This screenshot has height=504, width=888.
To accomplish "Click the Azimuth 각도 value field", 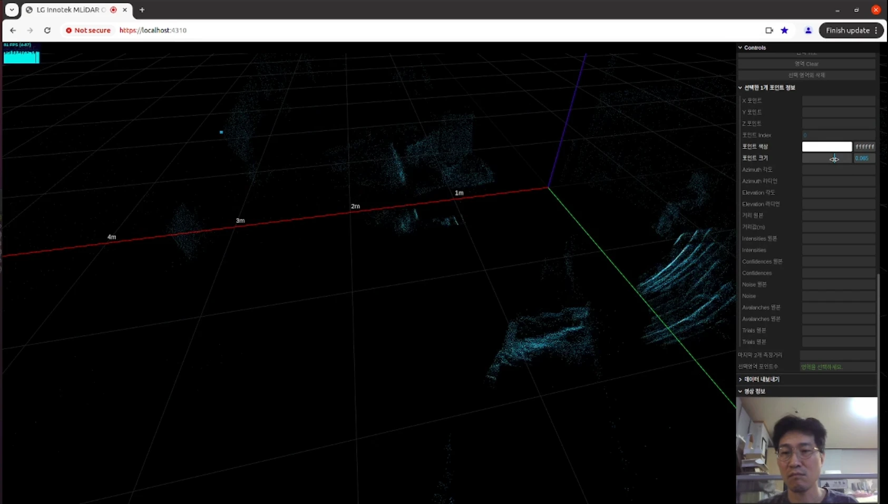I will pyautogui.click(x=838, y=170).
